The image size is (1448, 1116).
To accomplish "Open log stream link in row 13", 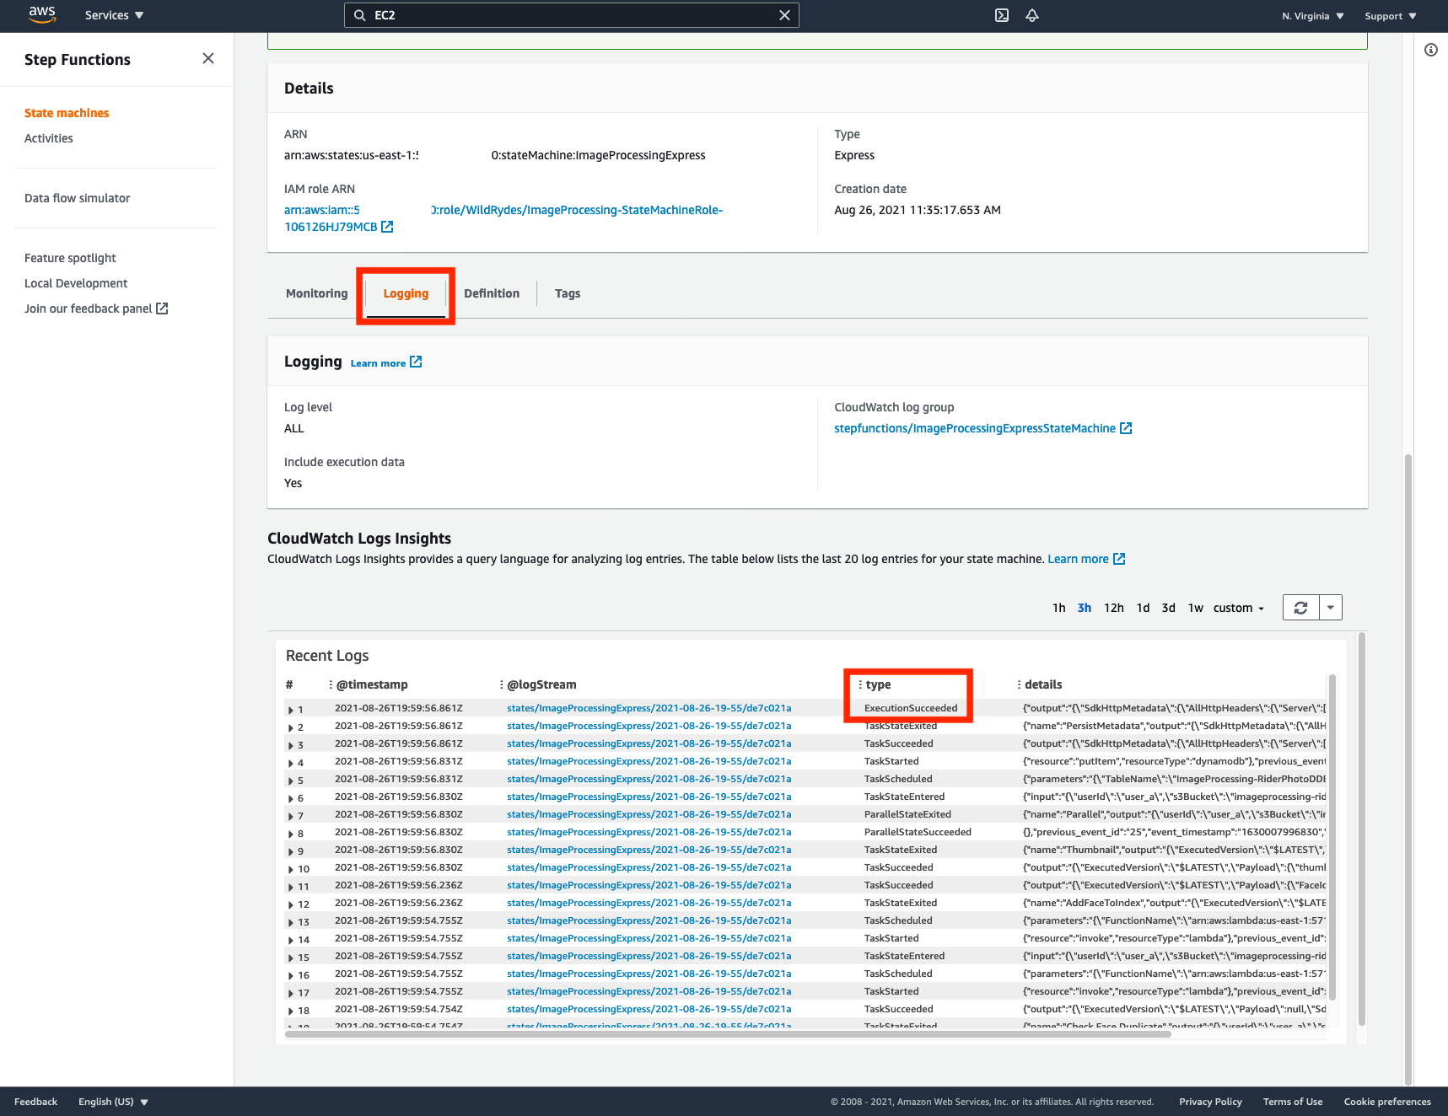I will click(649, 920).
